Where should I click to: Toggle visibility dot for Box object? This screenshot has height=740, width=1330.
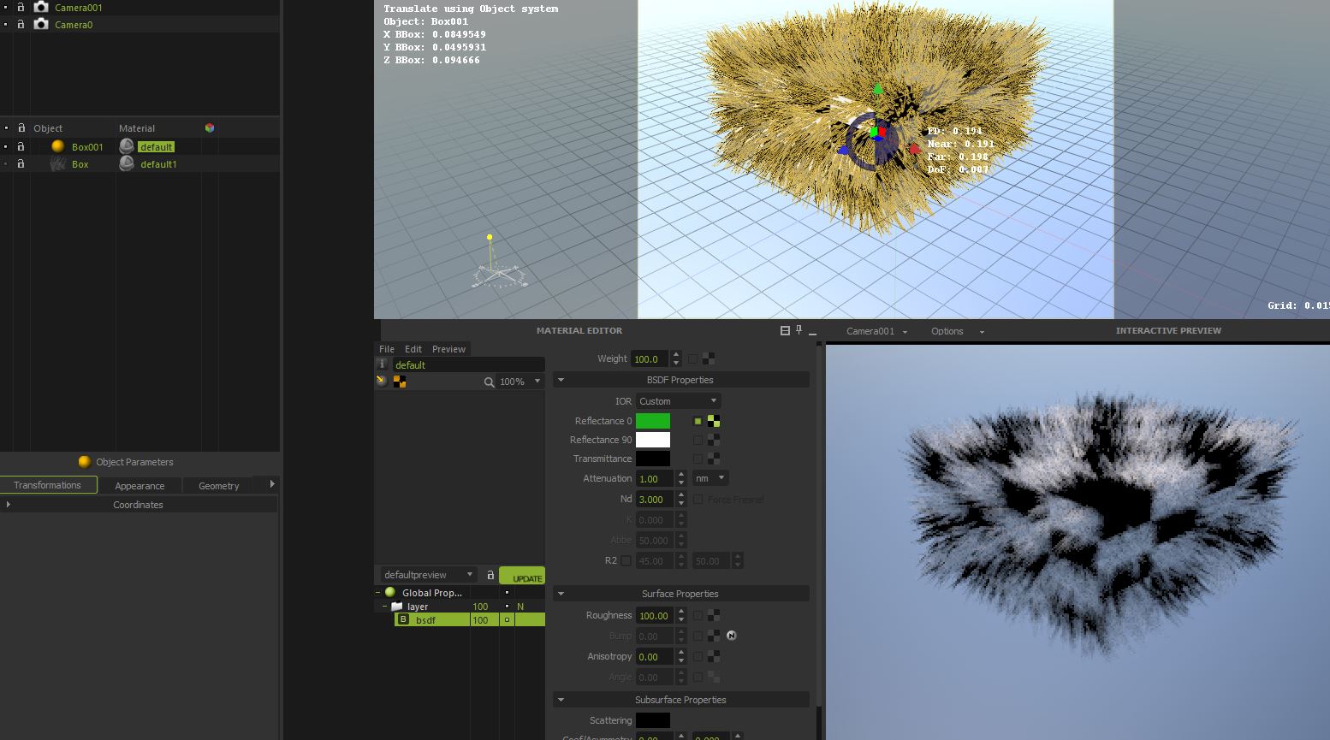point(6,163)
